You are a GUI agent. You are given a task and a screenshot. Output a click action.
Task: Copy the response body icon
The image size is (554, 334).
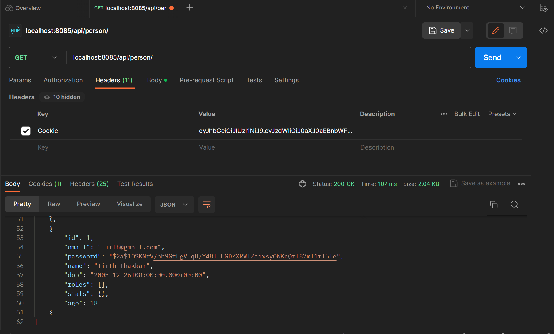point(494,205)
